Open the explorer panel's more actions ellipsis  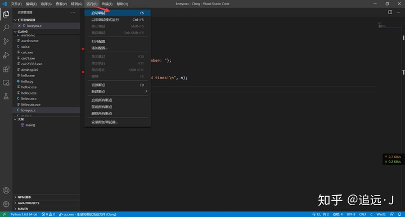point(73,12)
